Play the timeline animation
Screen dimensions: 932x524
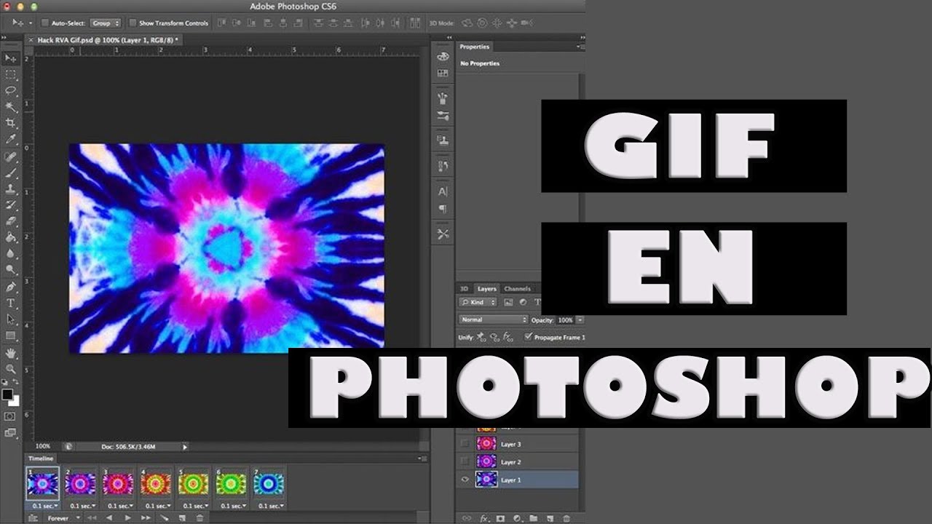coord(128,518)
